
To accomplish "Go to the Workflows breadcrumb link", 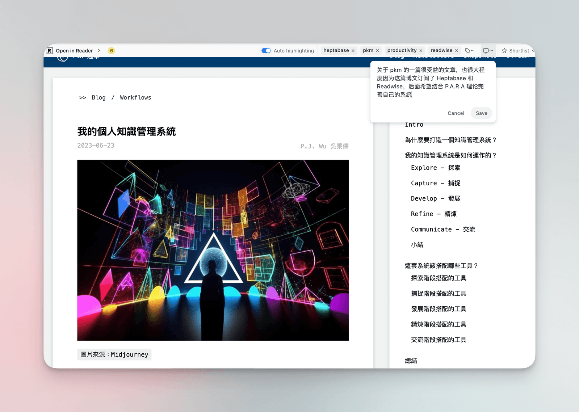I will [135, 97].
